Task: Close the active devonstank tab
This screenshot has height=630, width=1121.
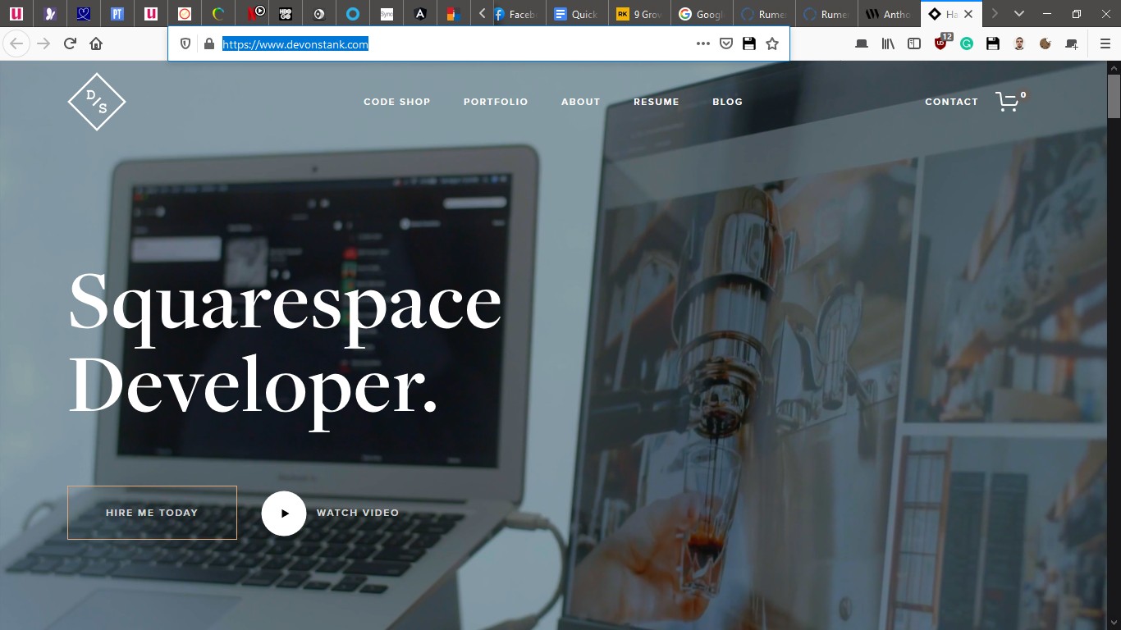Action: 968,14
